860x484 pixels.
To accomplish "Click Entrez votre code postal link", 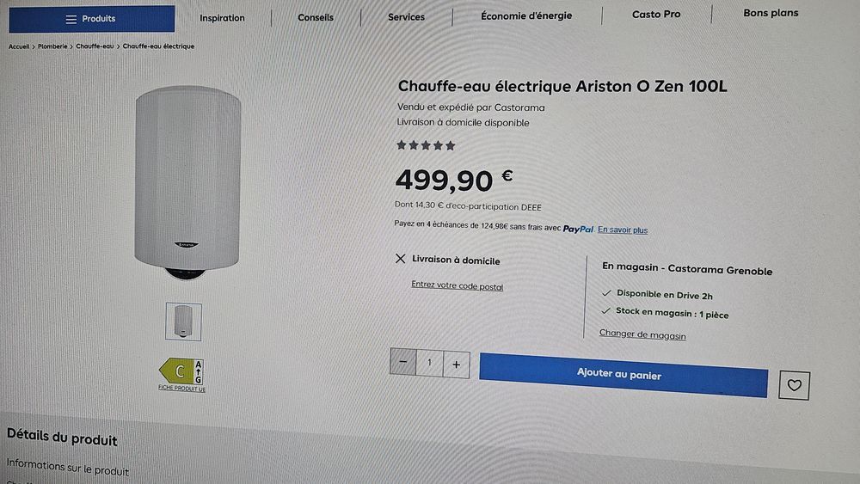I will (x=457, y=286).
